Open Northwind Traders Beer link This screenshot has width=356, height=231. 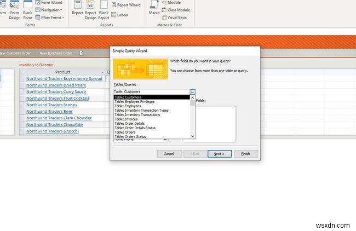point(49,112)
